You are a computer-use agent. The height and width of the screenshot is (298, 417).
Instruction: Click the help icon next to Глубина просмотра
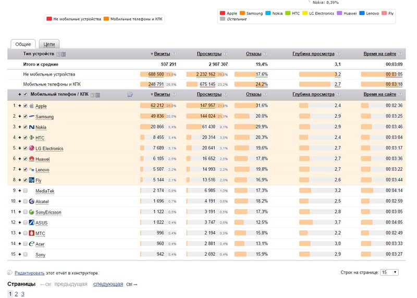click(339, 54)
